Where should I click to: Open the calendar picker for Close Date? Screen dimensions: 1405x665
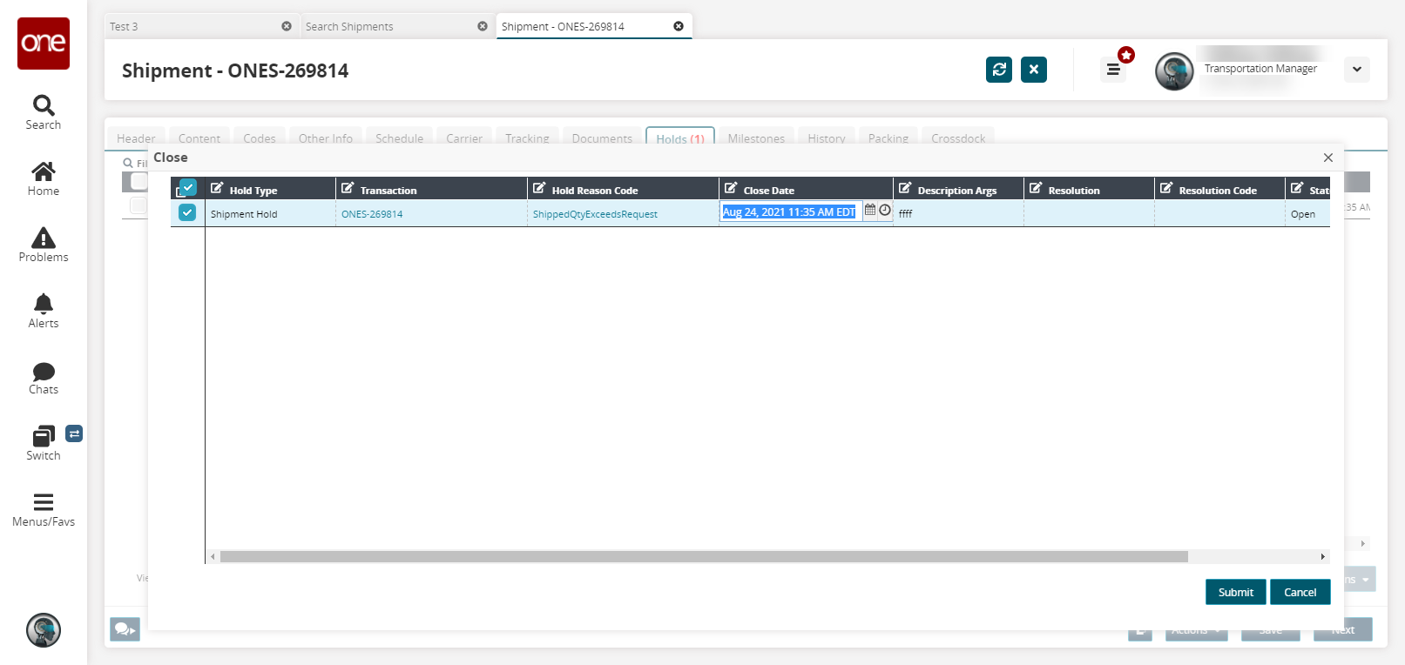(x=870, y=210)
